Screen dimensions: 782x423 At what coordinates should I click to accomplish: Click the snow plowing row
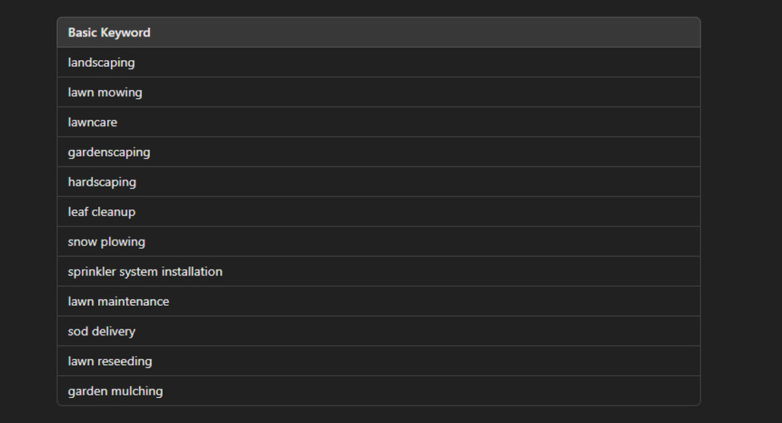coord(379,241)
